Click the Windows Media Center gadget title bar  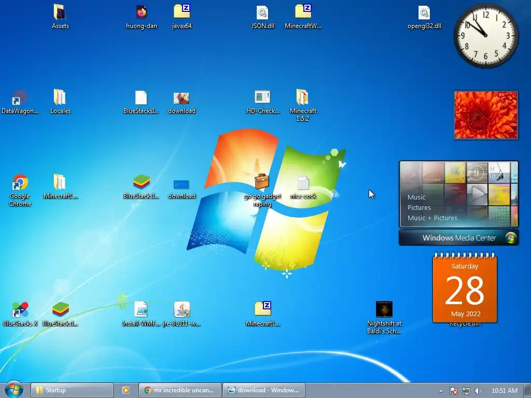click(x=458, y=237)
